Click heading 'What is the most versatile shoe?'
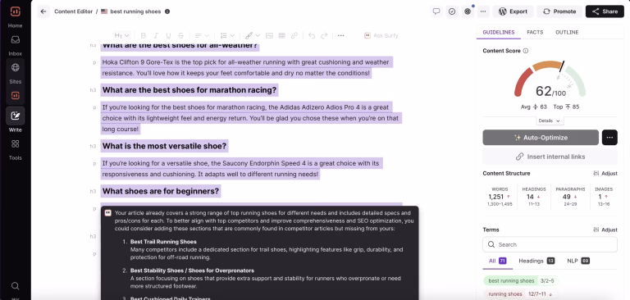The height and width of the screenshot is (300, 630). [164, 146]
